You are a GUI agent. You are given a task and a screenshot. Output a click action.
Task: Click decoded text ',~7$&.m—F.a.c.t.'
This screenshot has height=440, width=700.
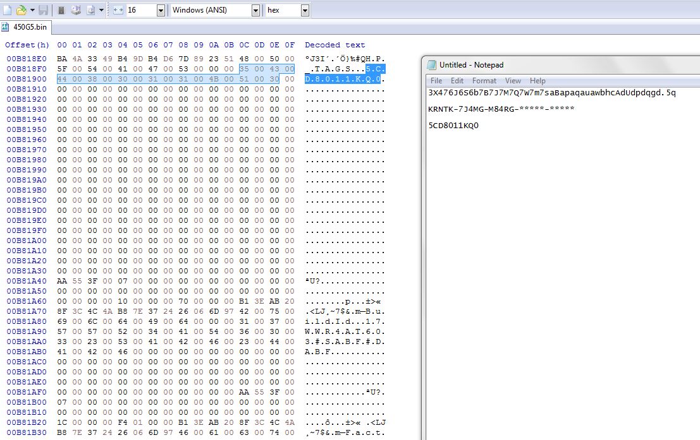coord(345,432)
